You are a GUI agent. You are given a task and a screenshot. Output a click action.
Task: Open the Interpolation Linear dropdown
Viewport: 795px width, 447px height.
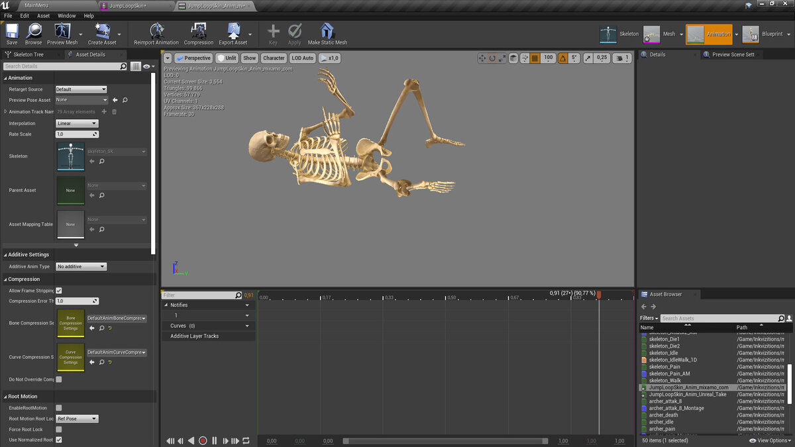point(77,123)
